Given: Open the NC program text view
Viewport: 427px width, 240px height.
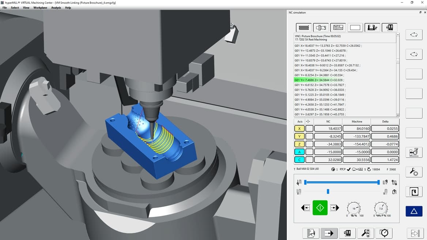Looking at the screenshot, I should 303,27.
